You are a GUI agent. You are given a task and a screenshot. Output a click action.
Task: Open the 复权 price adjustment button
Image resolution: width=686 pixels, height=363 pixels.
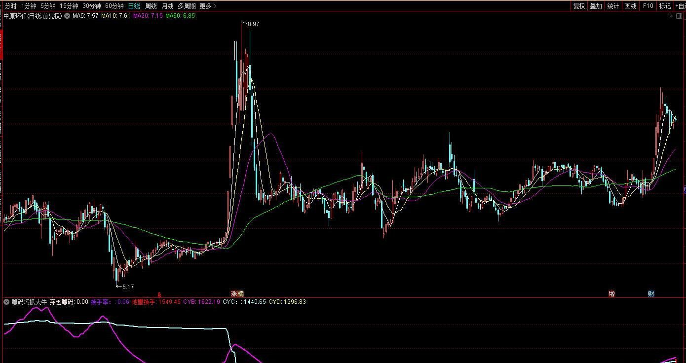579,6
